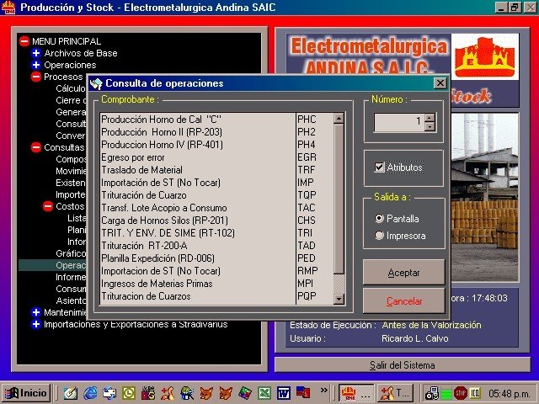Expand the Operaciones tree node
Image resolution: width=539 pixels, height=404 pixels.
(35, 65)
